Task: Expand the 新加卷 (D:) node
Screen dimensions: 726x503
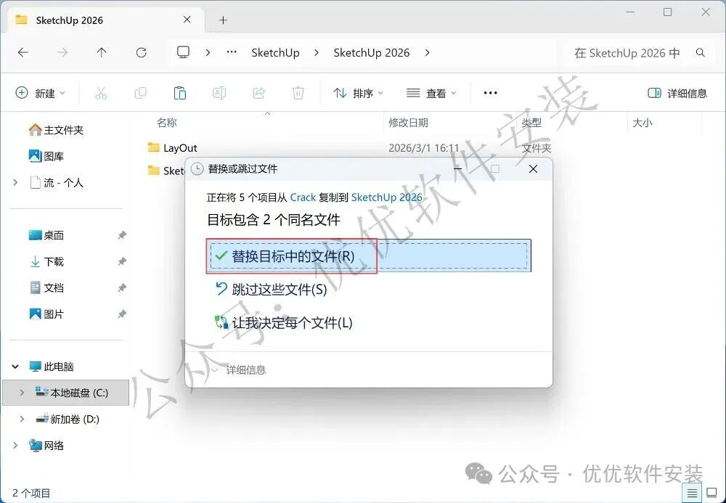Action: (x=22, y=420)
